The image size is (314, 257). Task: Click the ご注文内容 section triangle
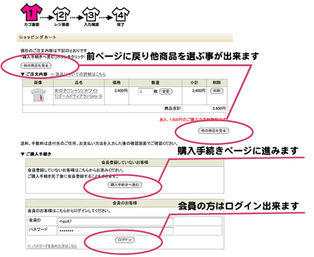[x=23, y=74]
